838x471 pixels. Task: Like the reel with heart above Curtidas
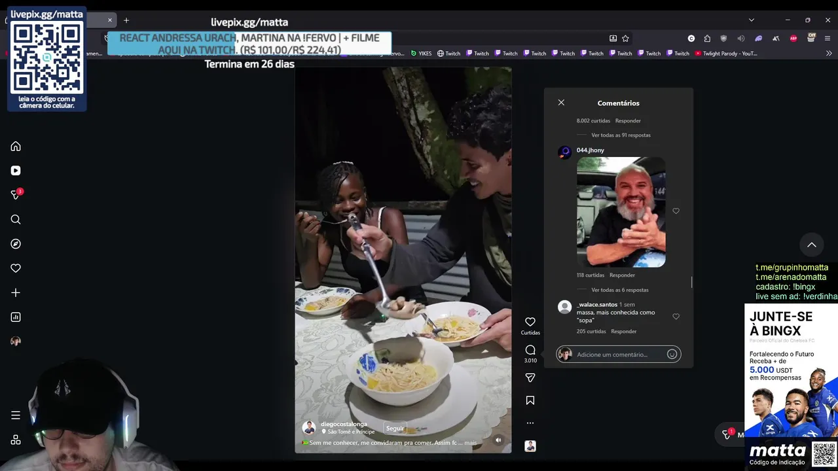(x=530, y=322)
